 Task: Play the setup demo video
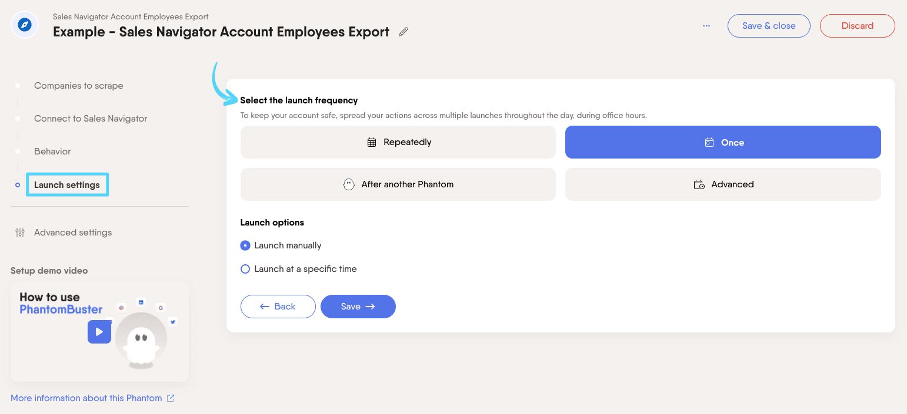[x=99, y=332]
